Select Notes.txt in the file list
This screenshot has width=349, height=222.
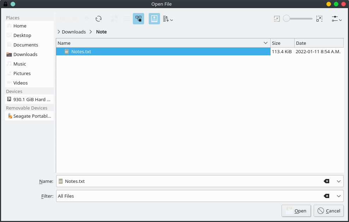click(x=81, y=51)
